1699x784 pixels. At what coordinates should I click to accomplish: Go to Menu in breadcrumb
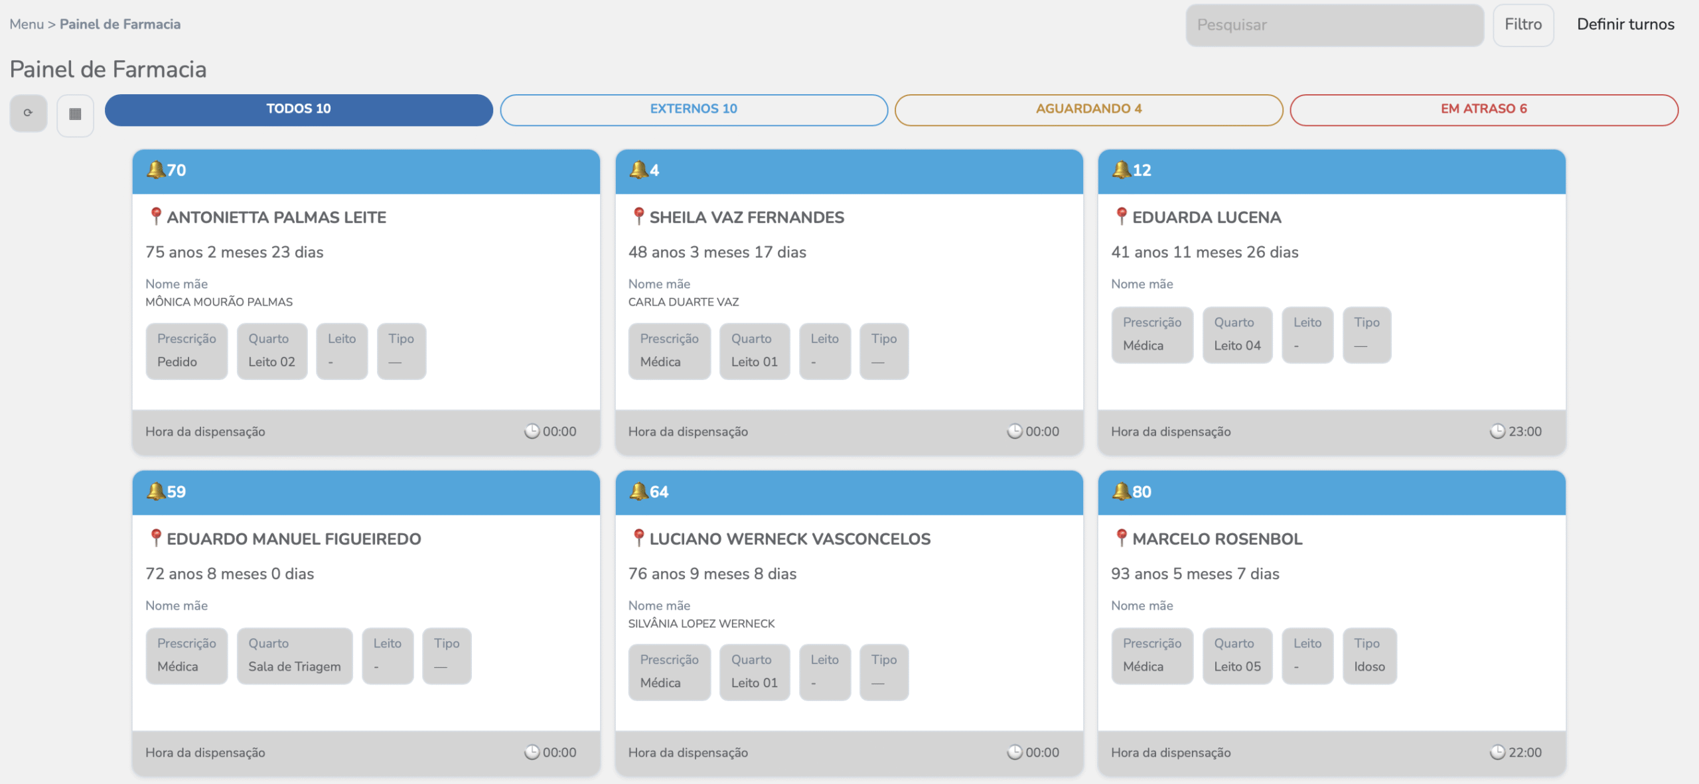[26, 25]
